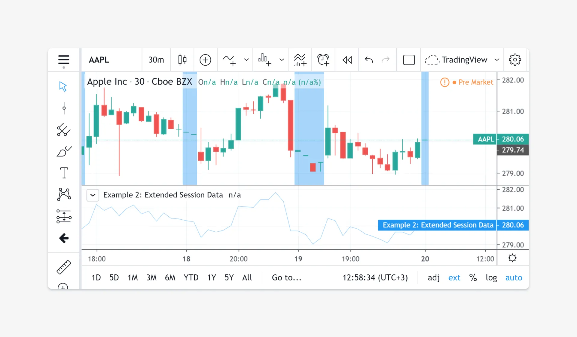Select the trend line drawing tool
Screen dimensions: 577x337
pyautogui.click(x=64, y=108)
